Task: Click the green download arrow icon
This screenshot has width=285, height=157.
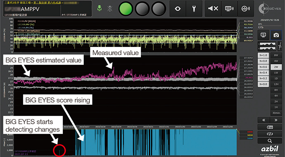Action: pos(99,8)
